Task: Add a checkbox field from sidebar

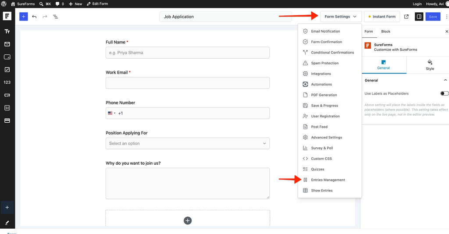Action: (7, 70)
